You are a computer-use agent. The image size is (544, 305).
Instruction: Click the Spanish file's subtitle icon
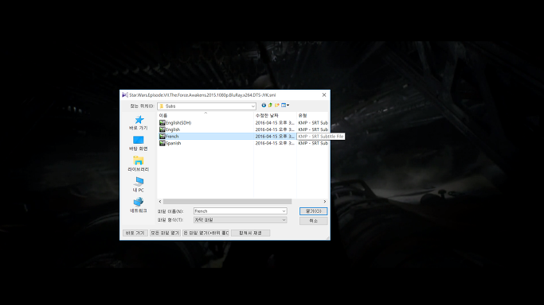(x=162, y=143)
